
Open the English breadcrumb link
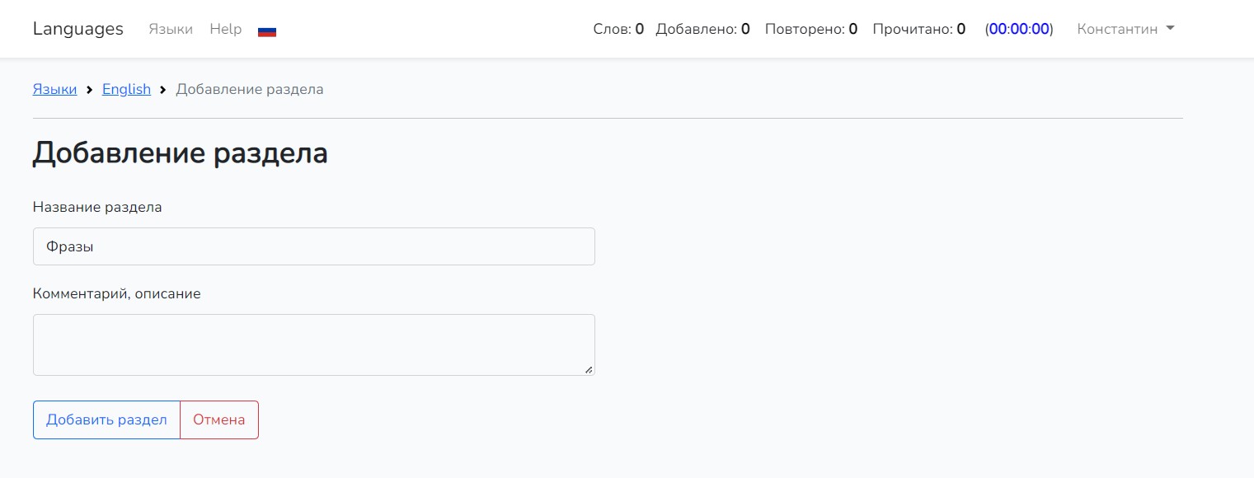click(126, 89)
